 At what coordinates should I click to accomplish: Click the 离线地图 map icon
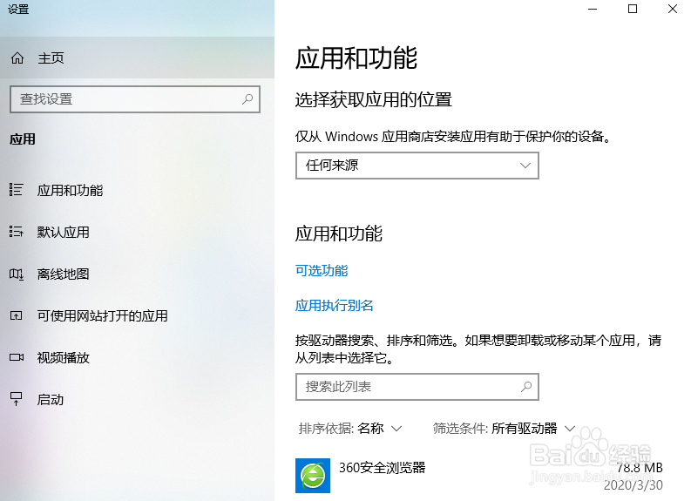17,274
